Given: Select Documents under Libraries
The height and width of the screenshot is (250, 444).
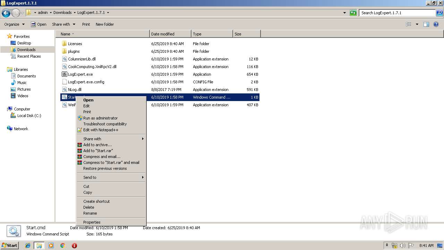Looking at the screenshot, I should (27, 76).
